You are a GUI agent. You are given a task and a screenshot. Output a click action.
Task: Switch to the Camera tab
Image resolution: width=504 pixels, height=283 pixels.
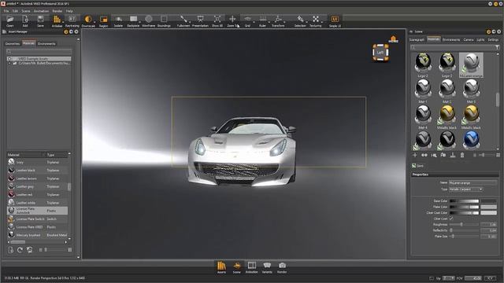pos(469,40)
